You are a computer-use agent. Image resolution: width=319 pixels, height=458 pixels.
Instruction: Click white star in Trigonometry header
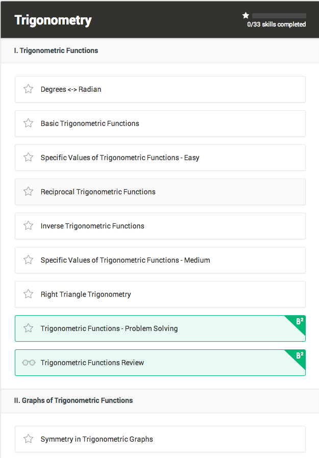click(246, 15)
